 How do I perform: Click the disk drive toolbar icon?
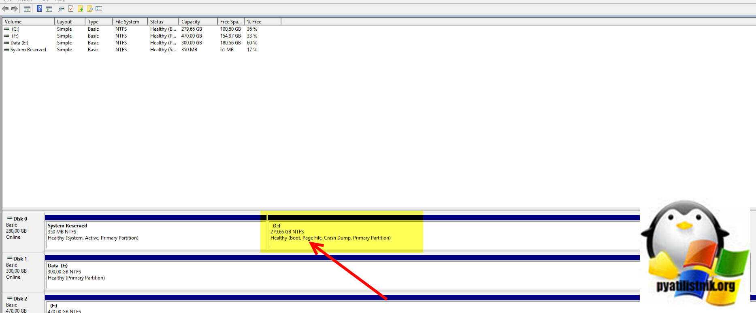coord(61,8)
